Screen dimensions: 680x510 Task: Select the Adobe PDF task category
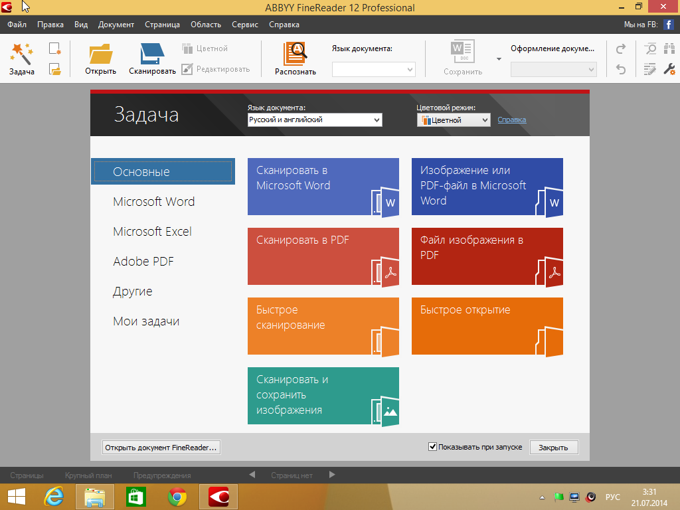[143, 262]
